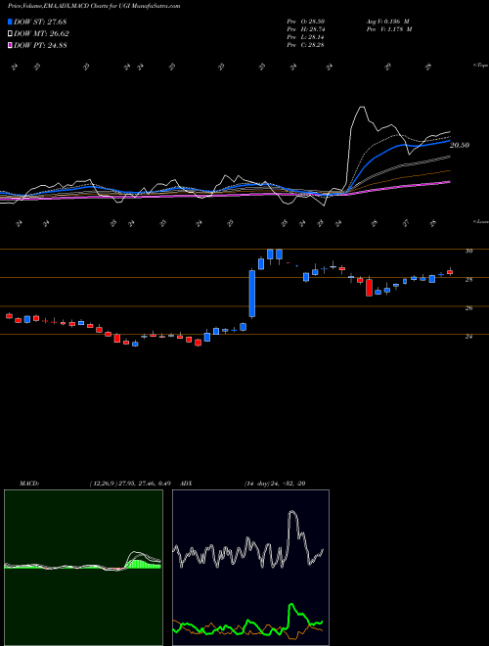The image size is (489, 646).
Task: Click the 20.50 label on EMA chart
Action: pos(460,145)
